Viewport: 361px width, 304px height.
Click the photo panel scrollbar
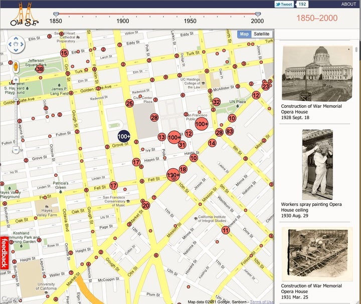356,50
